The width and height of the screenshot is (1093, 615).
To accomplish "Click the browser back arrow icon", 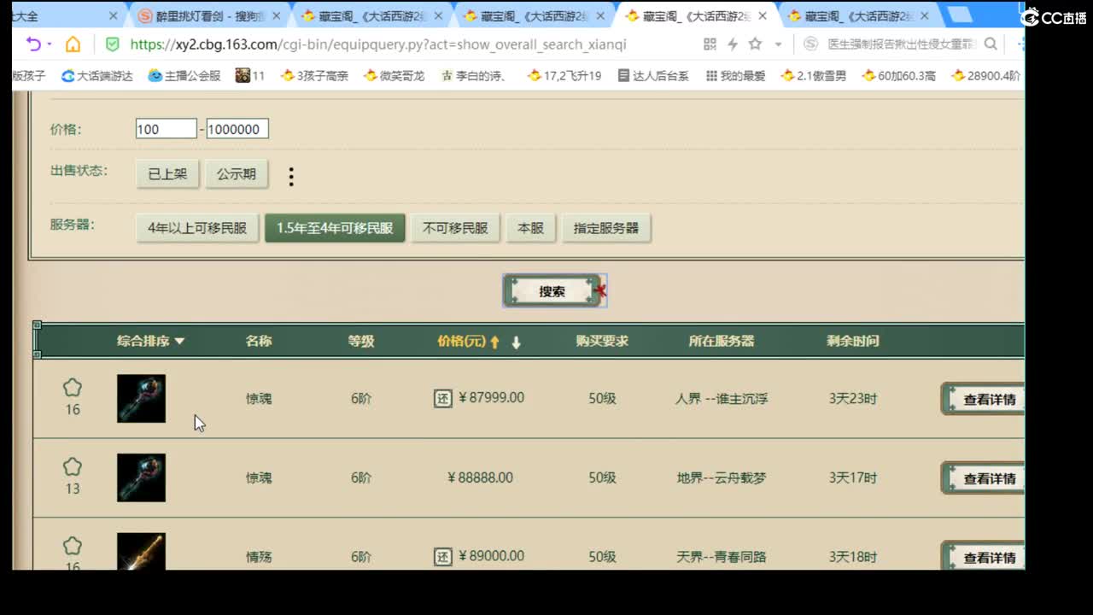I will tap(33, 44).
